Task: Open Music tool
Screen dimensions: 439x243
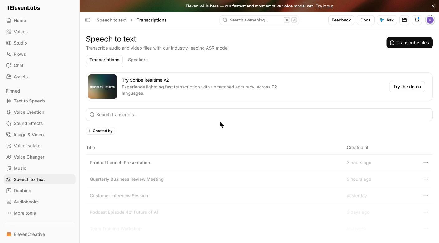Action: 40,168
